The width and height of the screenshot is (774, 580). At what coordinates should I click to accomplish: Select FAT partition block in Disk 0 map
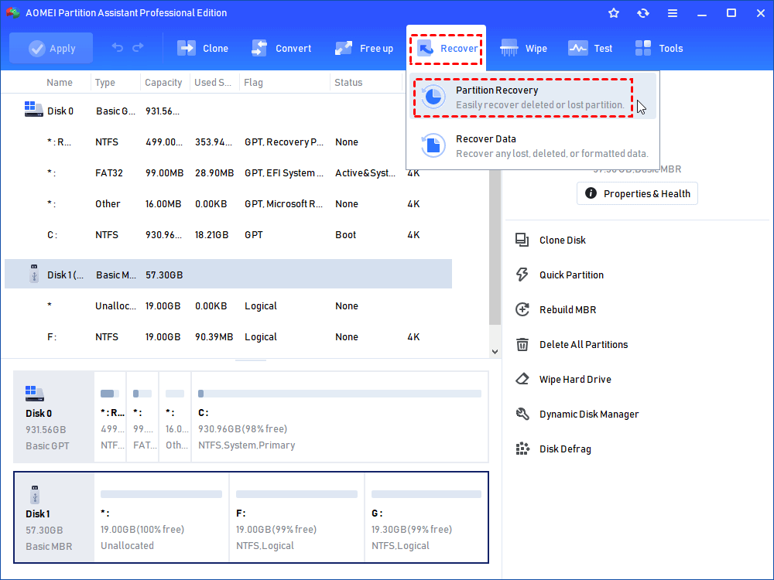142,417
